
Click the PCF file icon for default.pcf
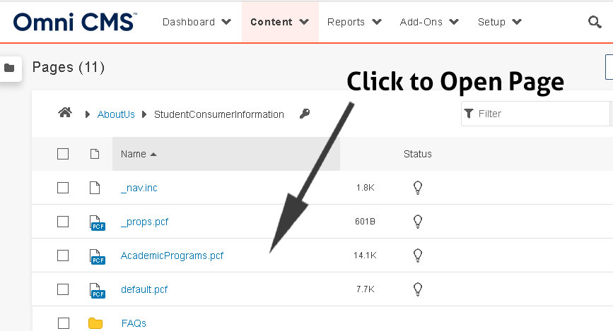(x=97, y=289)
